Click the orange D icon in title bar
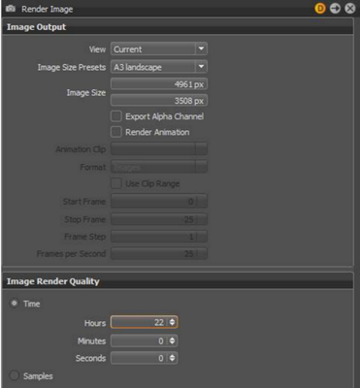 tap(320, 9)
